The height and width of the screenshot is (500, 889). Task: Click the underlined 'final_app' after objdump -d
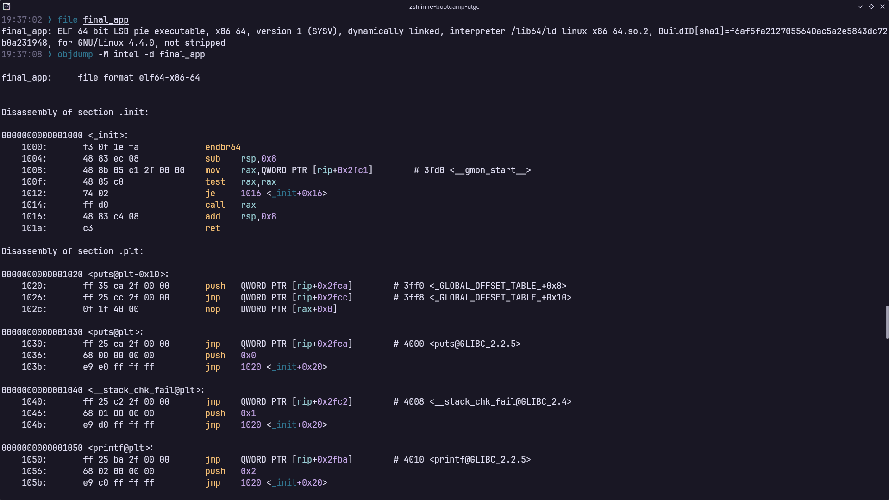[182, 55]
